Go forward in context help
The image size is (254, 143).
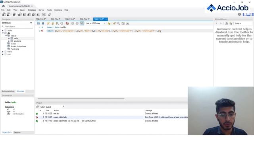[x=221, y=23]
